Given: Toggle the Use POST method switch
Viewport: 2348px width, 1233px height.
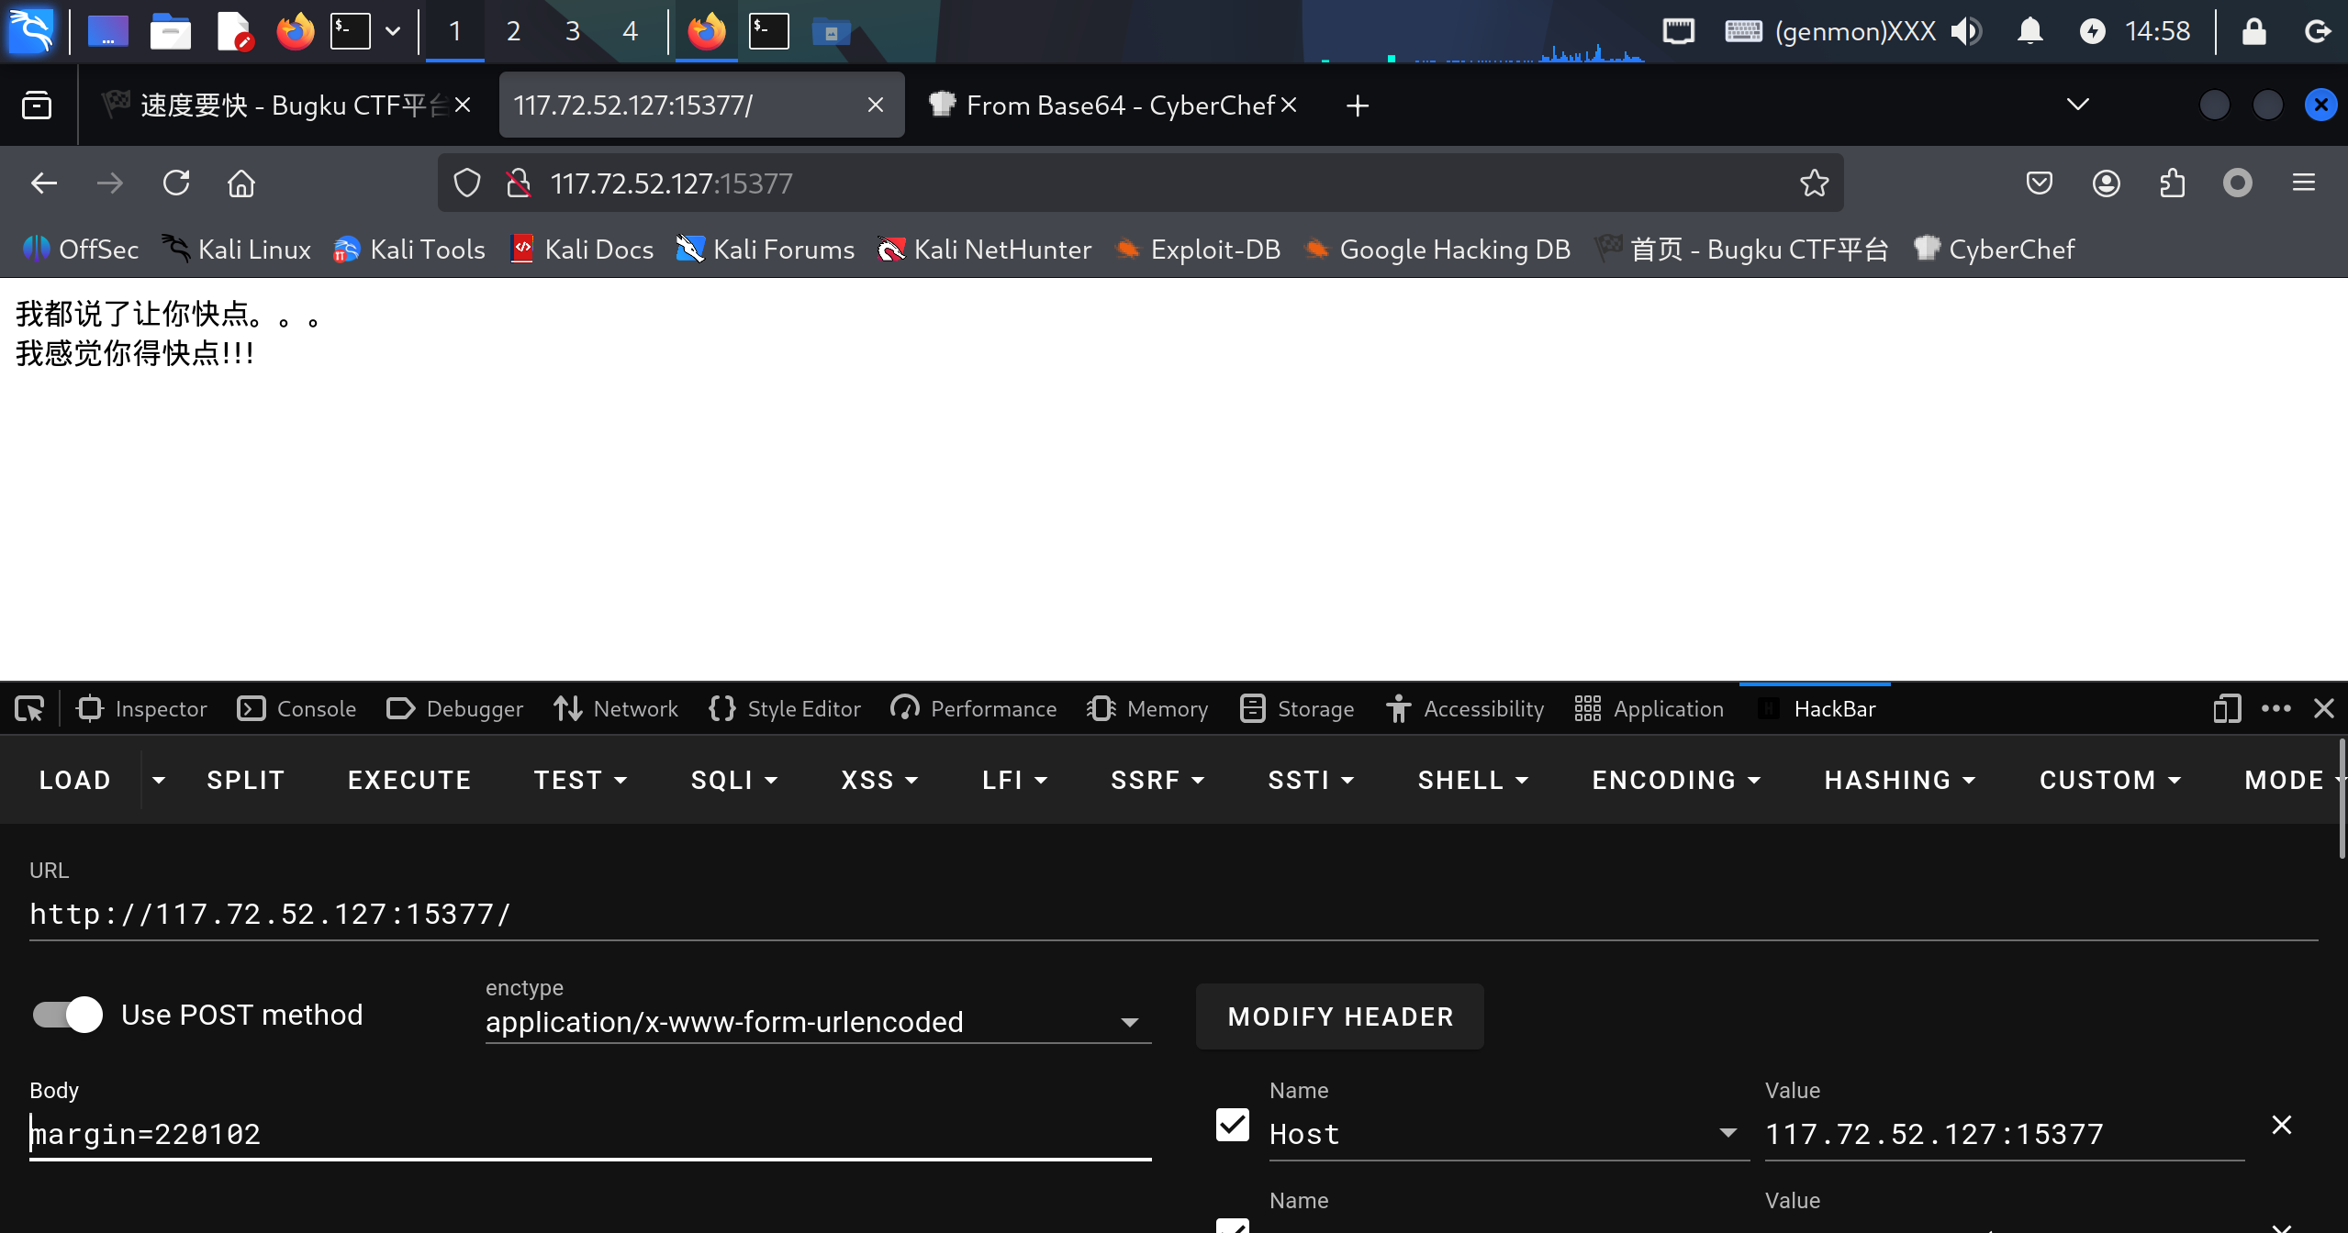Looking at the screenshot, I should (68, 1015).
